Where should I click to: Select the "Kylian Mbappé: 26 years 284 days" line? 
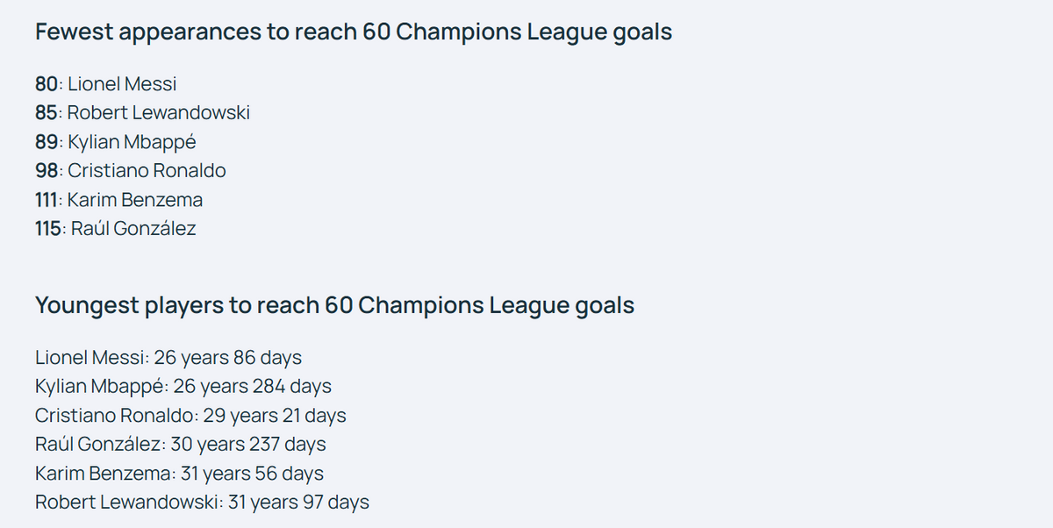click(x=183, y=387)
